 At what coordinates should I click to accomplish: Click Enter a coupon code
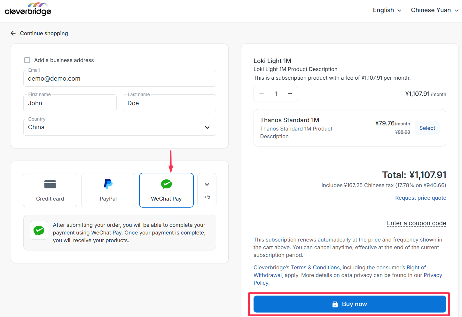click(416, 223)
